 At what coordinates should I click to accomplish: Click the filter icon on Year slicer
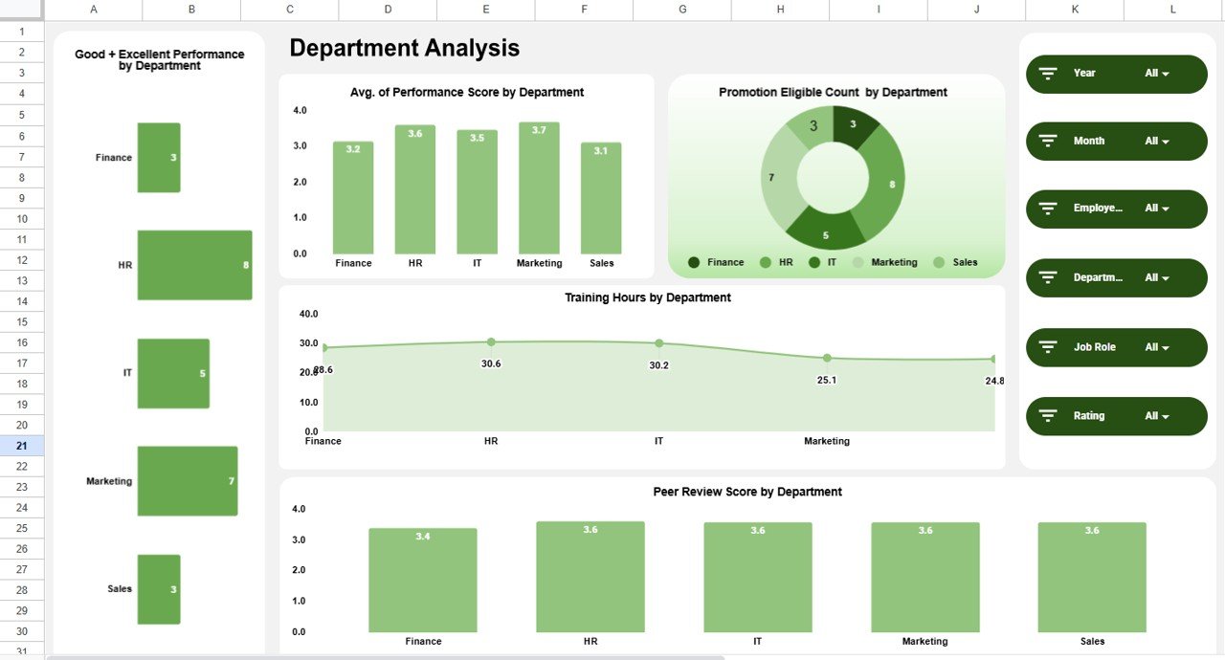pyautogui.click(x=1048, y=74)
